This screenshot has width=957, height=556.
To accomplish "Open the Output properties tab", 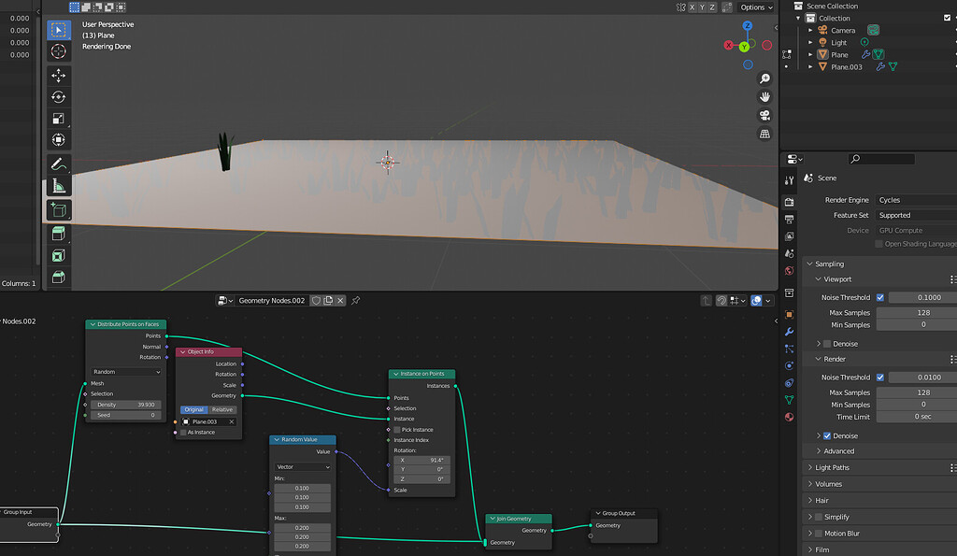I will point(789,219).
